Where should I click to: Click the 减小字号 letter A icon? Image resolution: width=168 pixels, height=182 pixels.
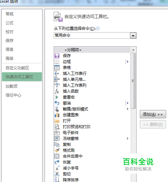pos(57,168)
